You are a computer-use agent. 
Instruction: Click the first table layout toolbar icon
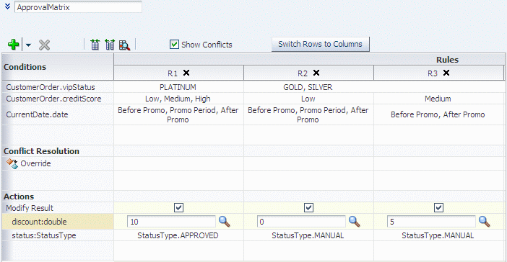[95, 45]
